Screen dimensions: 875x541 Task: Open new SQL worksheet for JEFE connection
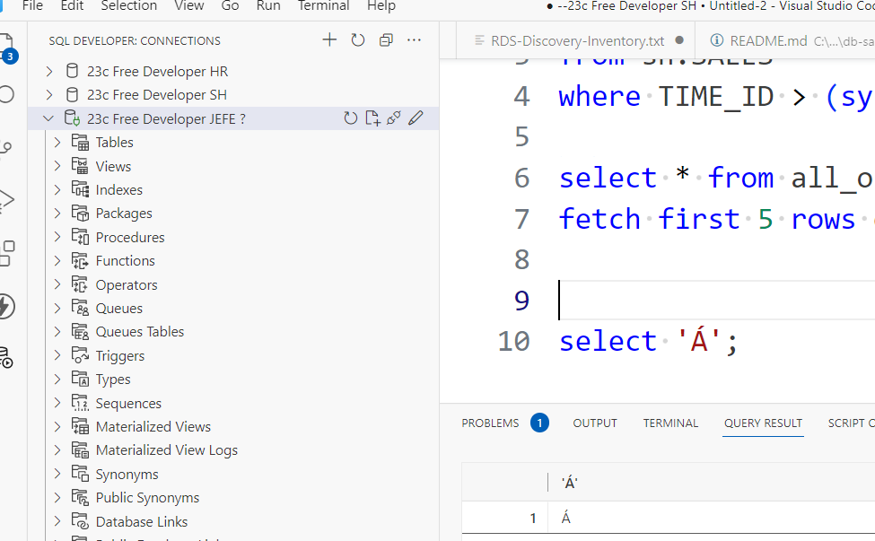point(372,118)
